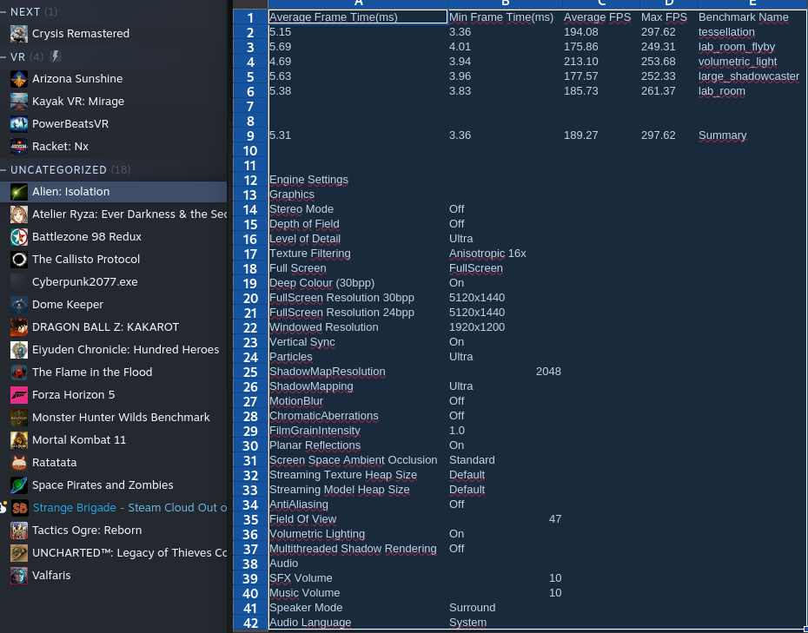Click the Summary cell in column E
Viewport: 808px width, 633px height.
coord(722,135)
